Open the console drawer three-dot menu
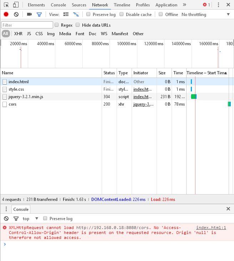This screenshot has width=234, height=261. [x=6, y=209]
